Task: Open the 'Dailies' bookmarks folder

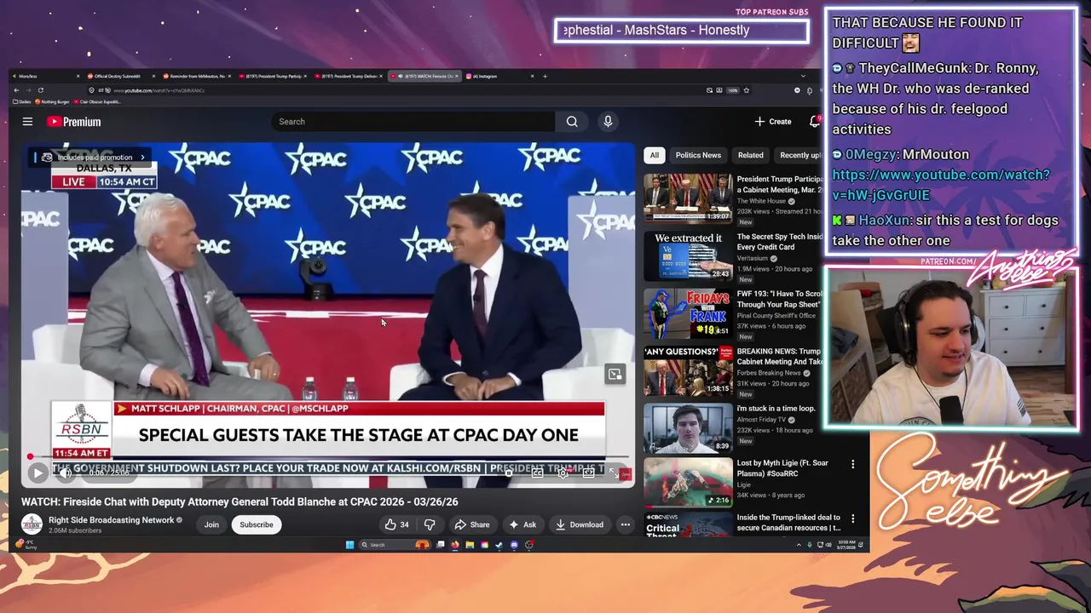Action: pos(22,101)
